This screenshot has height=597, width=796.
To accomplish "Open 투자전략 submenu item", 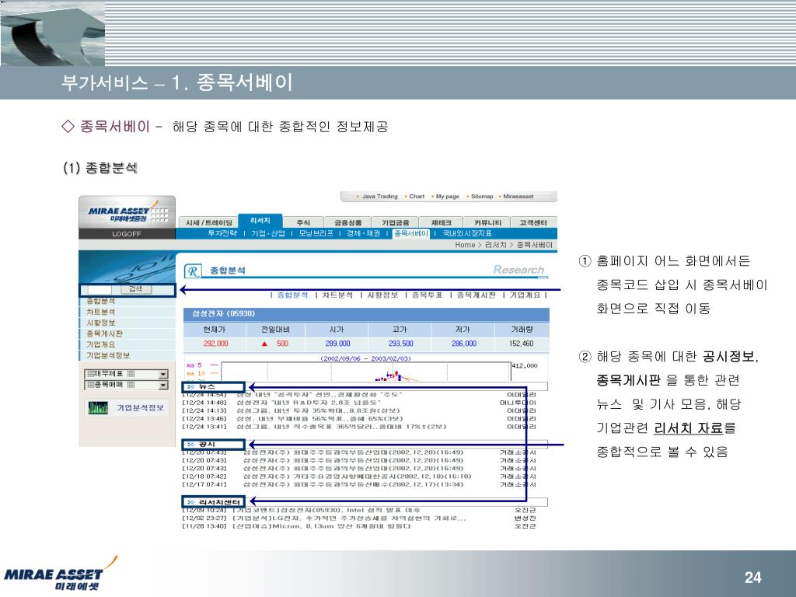I will [222, 233].
